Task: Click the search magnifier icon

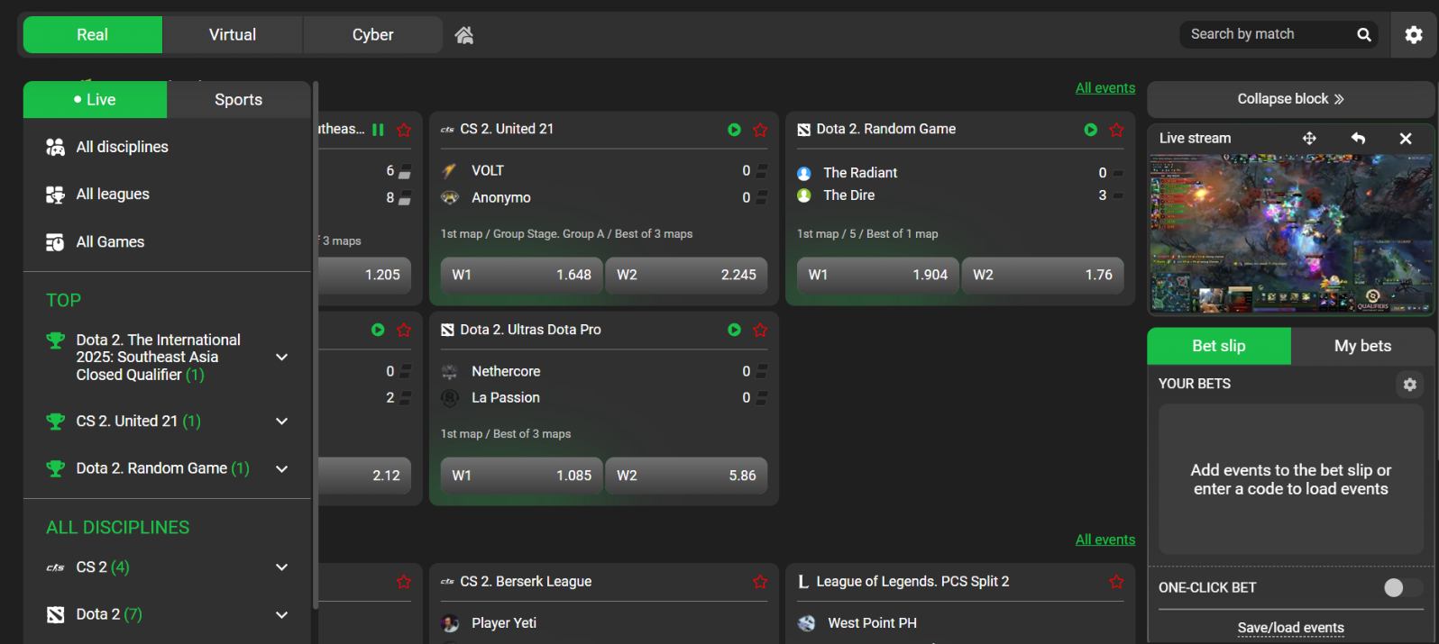Action: [x=1363, y=35]
